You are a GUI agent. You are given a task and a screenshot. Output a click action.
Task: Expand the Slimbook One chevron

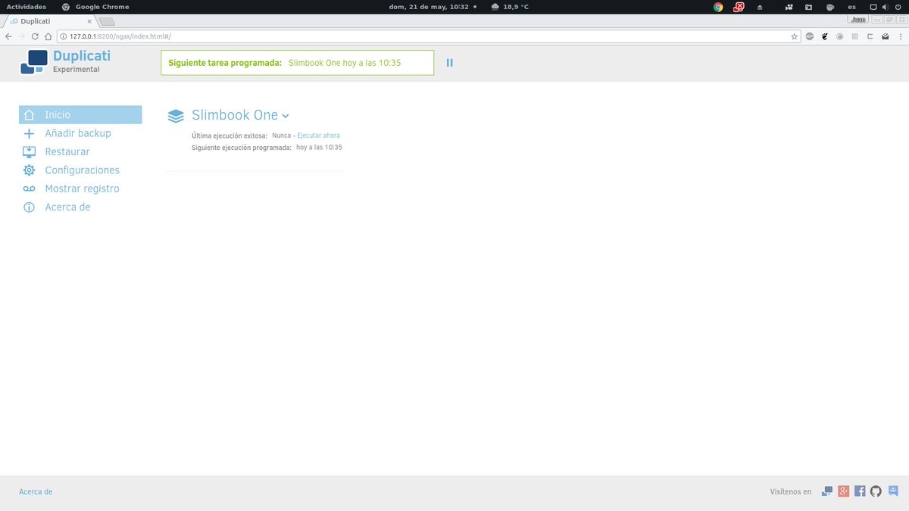[286, 117]
